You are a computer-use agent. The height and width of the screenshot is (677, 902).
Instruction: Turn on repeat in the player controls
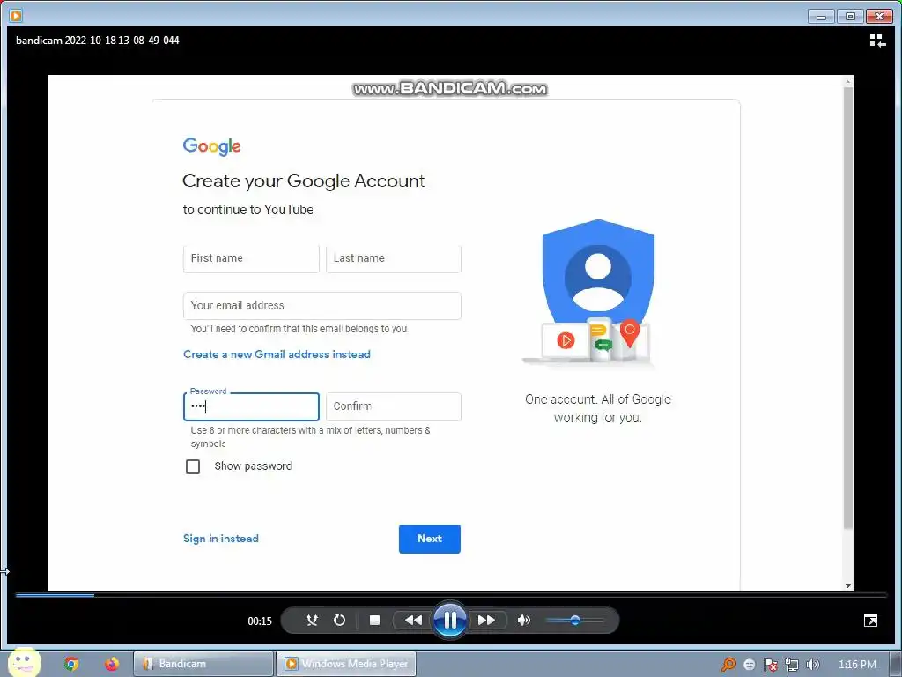339,620
